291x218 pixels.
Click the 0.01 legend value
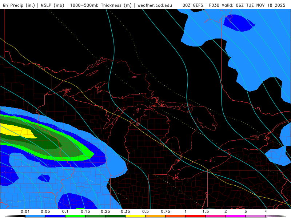click(x=25, y=211)
